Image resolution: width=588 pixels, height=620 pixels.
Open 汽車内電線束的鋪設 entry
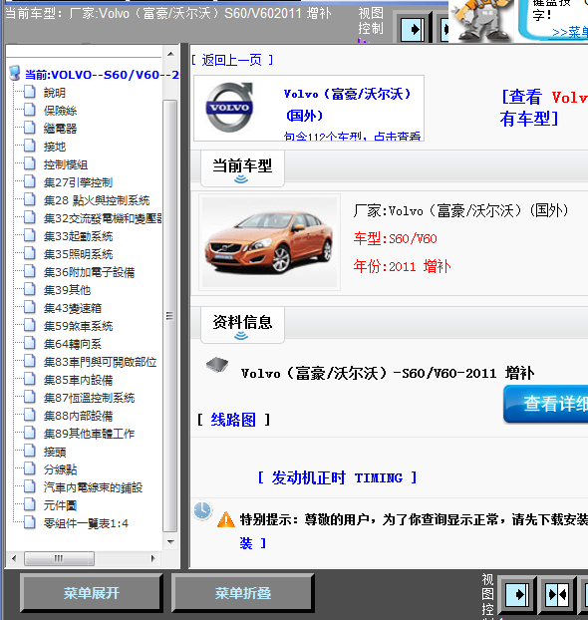point(94,487)
